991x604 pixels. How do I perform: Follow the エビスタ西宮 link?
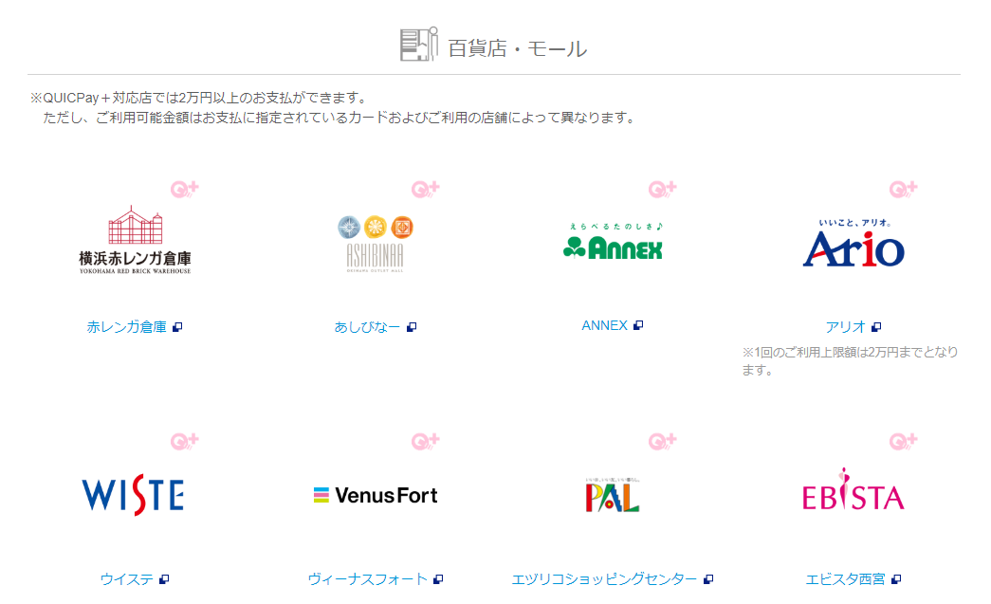click(x=845, y=579)
